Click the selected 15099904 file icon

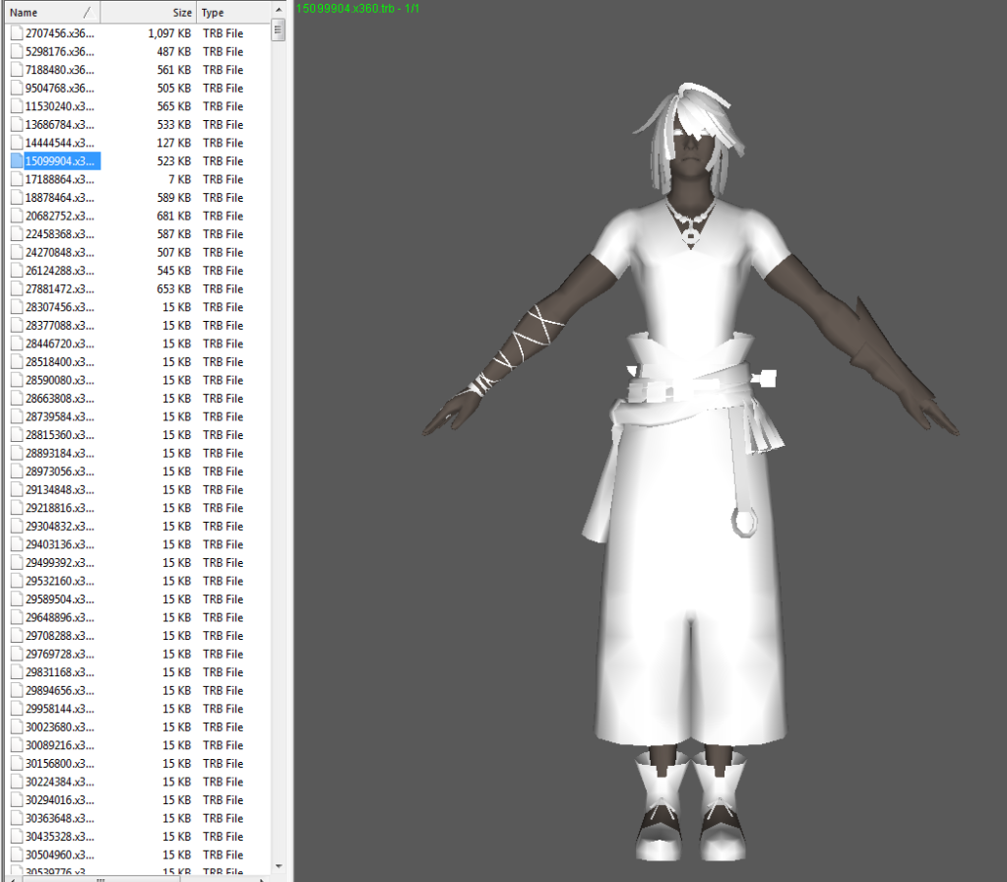16,160
